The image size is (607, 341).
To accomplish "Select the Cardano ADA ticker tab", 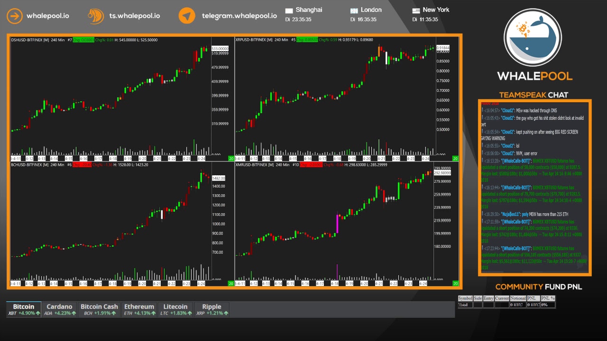I will 59,309.
